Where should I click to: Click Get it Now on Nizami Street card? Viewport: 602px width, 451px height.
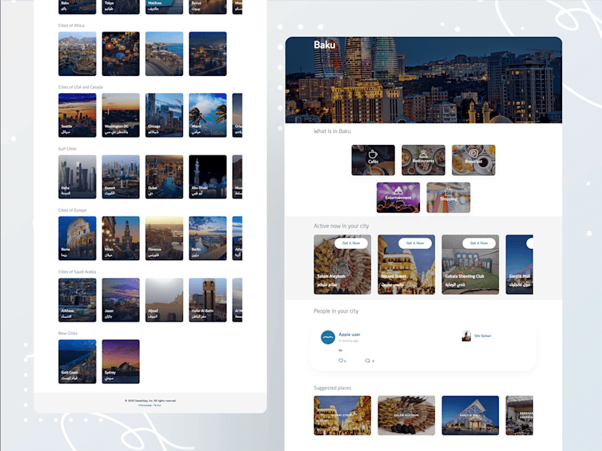click(x=415, y=243)
